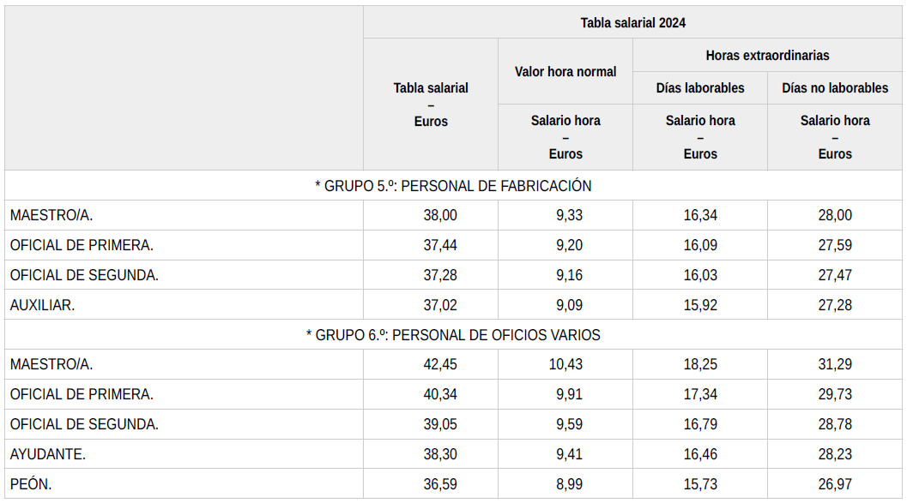Select the "Valor hora normal" column header
The width and height of the screenshot is (907, 503).
pos(565,72)
